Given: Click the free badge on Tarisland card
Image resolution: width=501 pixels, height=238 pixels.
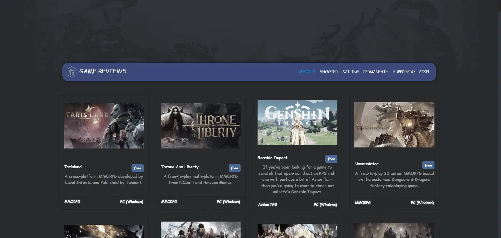Looking at the screenshot, I should pos(138,168).
